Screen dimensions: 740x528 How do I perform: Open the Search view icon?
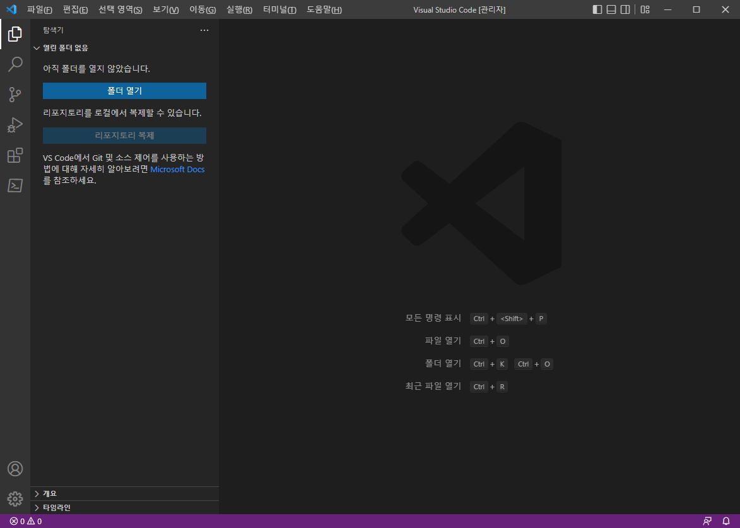(x=15, y=64)
